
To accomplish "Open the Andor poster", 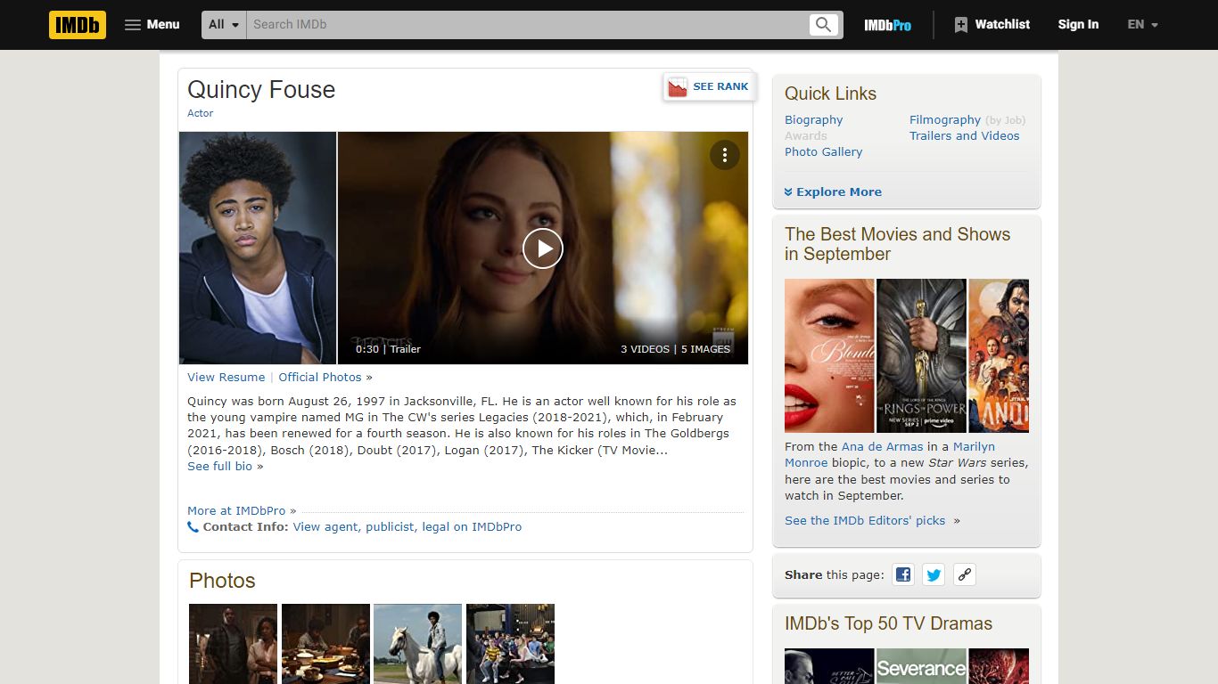I will tap(999, 355).
